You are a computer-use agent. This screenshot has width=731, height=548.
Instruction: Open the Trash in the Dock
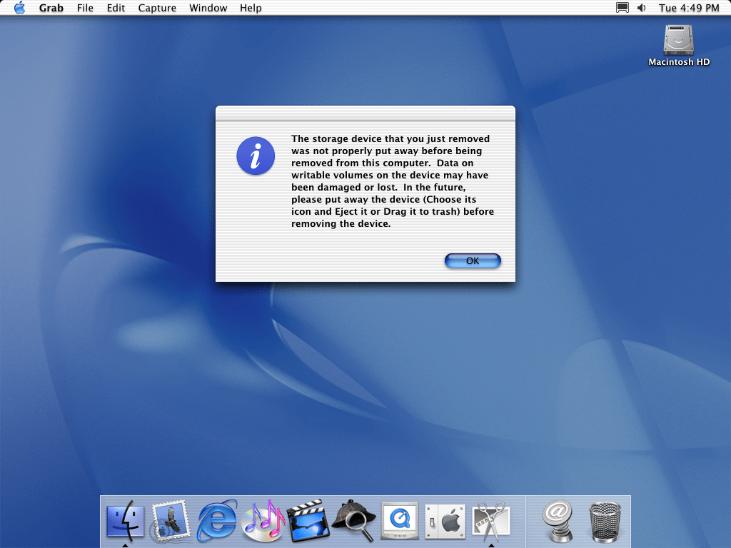(605, 522)
